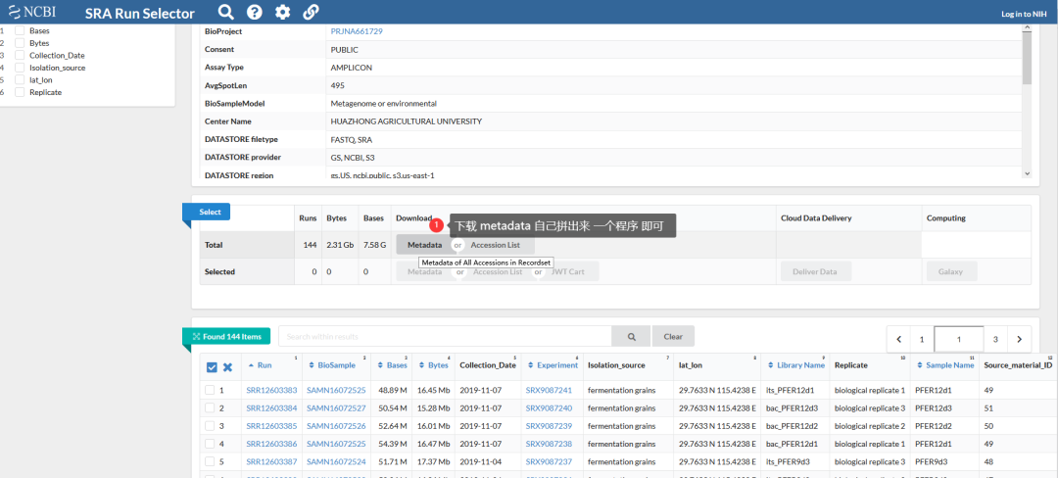This screenshot has width=1058, height=478.
Task: Click the Clear search button
Action: [673, 336]
